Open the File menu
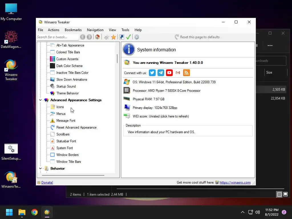The height and width of the screenshot is (219, 292). point(40,30)
